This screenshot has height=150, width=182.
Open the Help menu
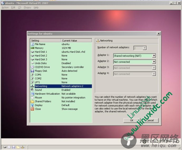[x=36, y=8]
